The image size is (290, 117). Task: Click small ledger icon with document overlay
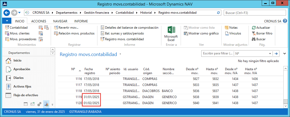click(46, 28)
